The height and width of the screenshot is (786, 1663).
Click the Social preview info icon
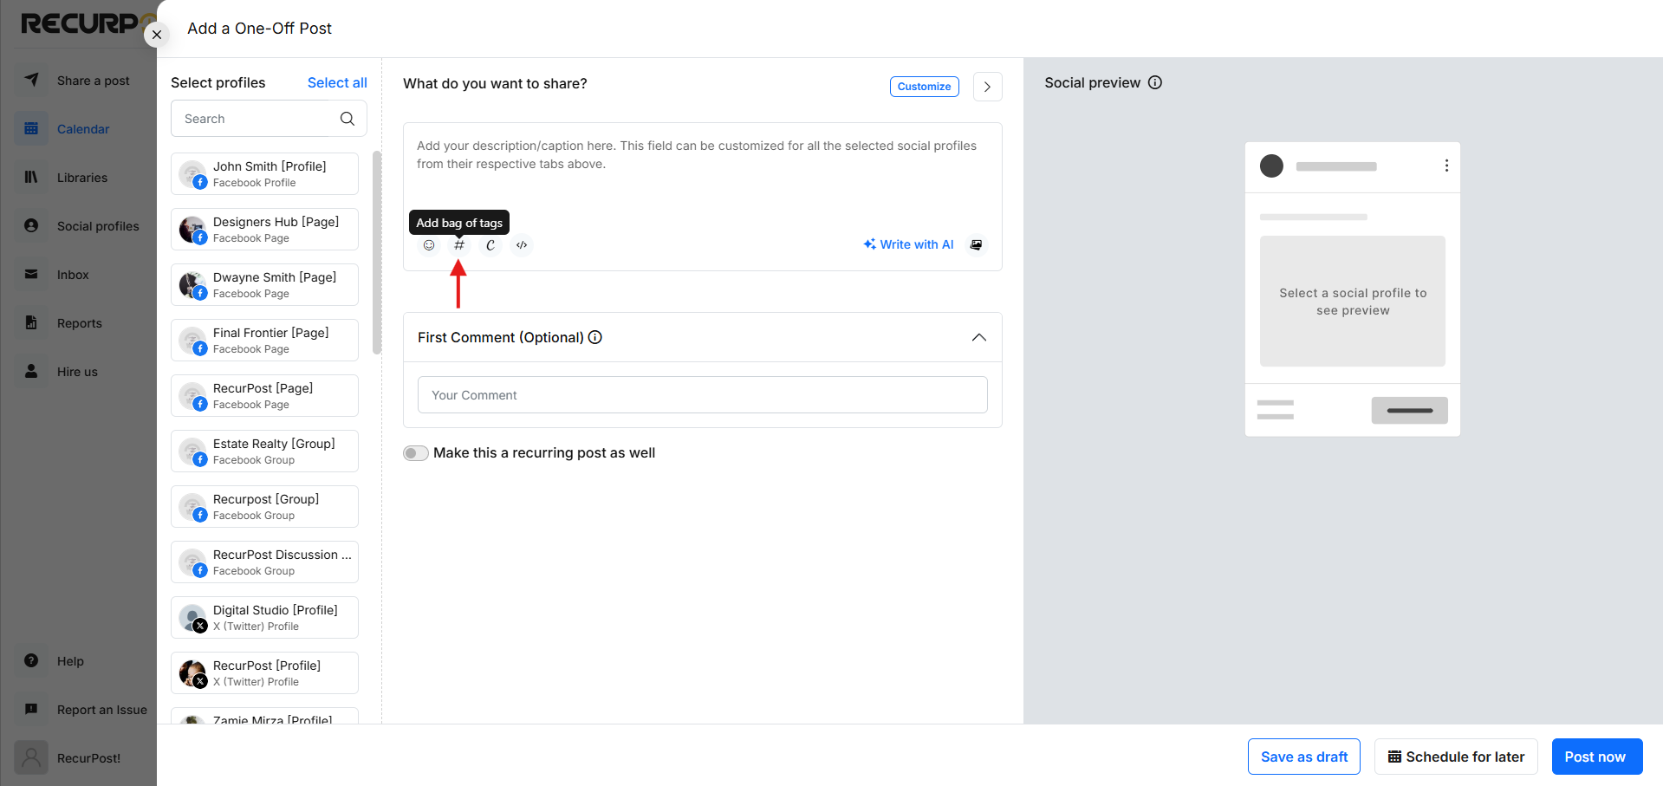[1155, 82]
